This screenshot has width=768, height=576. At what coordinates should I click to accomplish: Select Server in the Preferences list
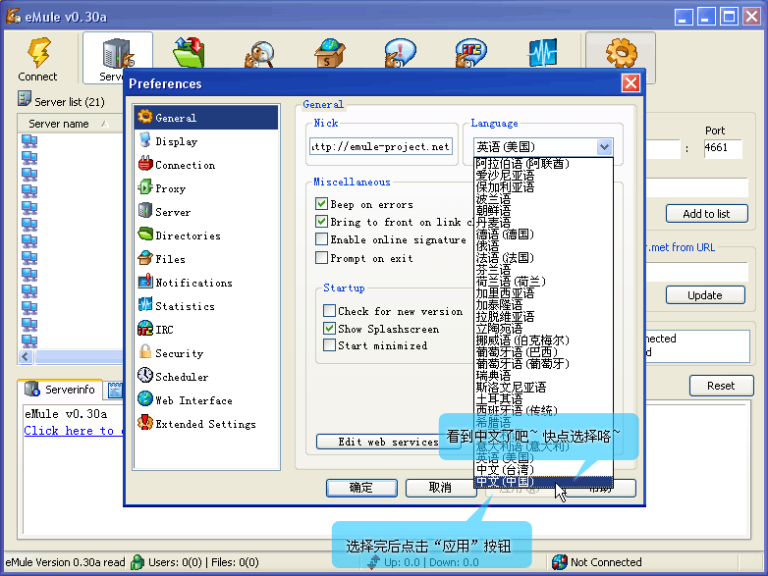(x=206, y=211)
